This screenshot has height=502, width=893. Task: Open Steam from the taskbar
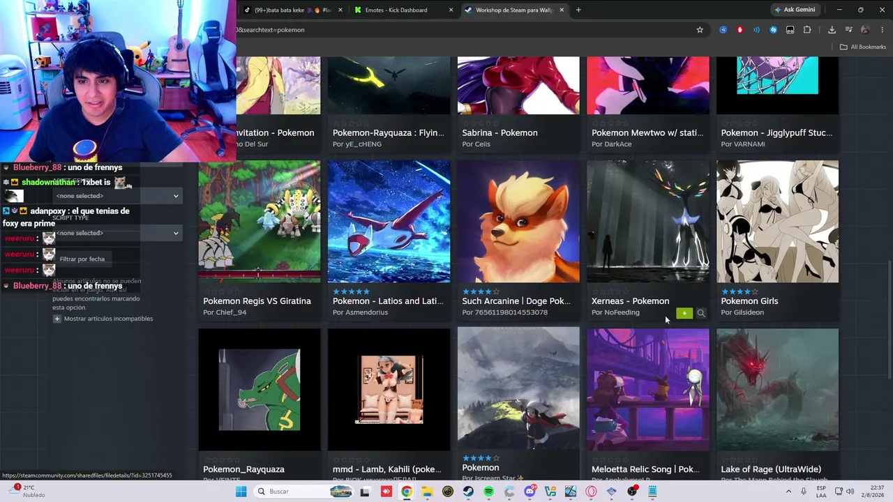click(x=468, y=492)
